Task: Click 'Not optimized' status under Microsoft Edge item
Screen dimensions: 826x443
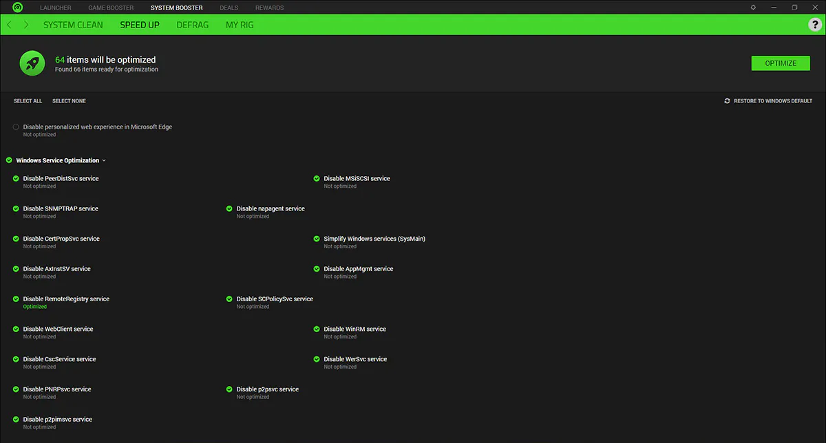Action: 40,135
